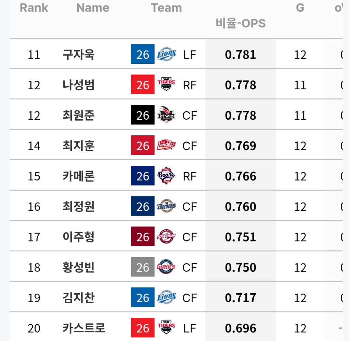349x341 pixels.
Task: Sort by the 비율-OPS column header
Action: (x=241, y=23)
